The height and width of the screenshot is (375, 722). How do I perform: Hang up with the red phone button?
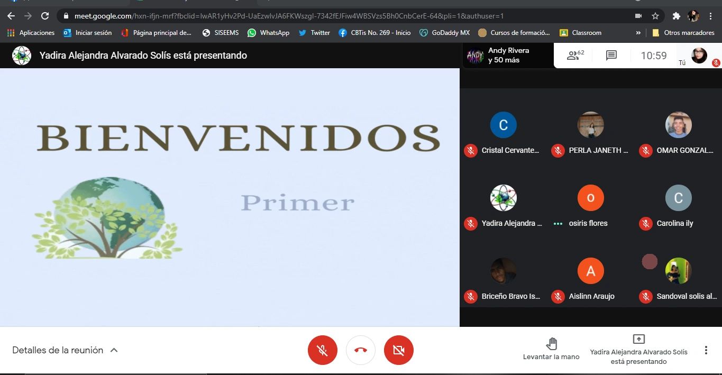coord(361,350)
